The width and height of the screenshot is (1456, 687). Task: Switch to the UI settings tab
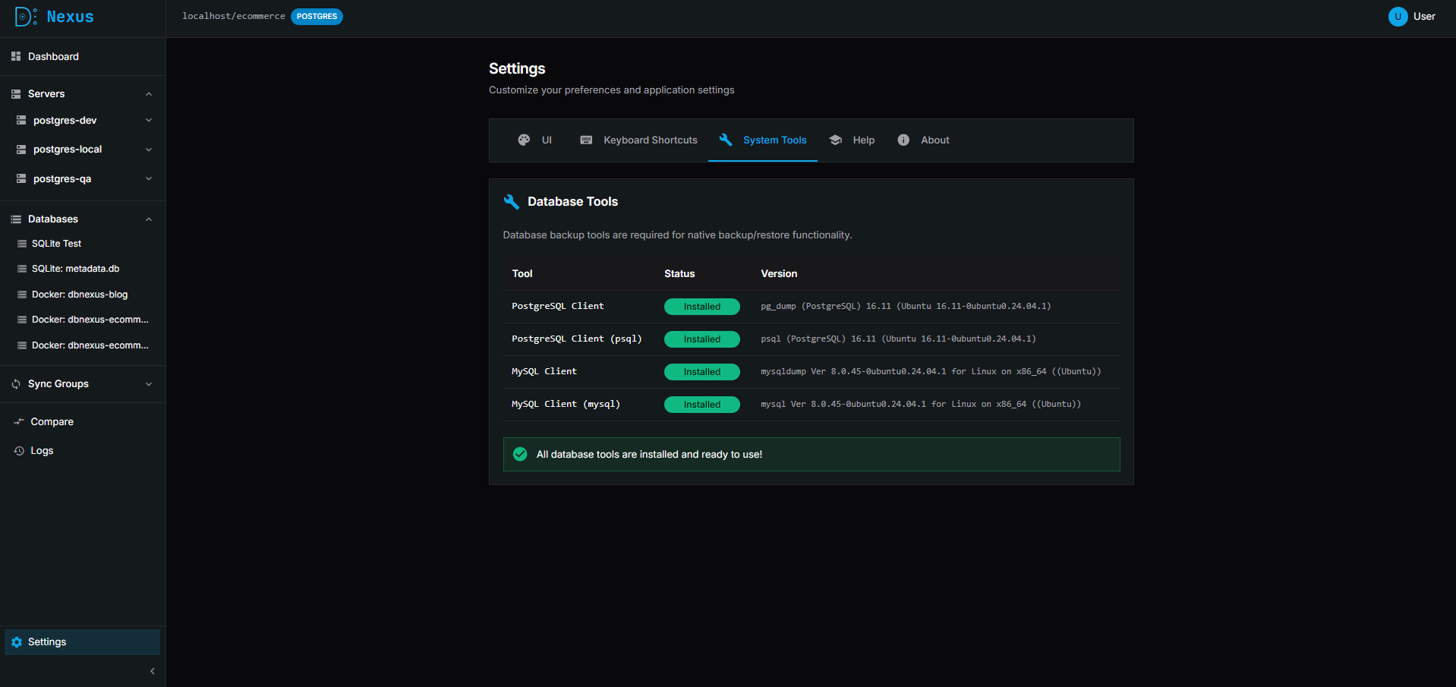(x=535, y=140)
